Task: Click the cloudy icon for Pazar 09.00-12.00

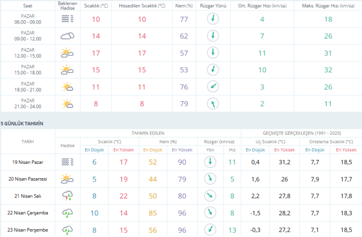Action: 67,36
